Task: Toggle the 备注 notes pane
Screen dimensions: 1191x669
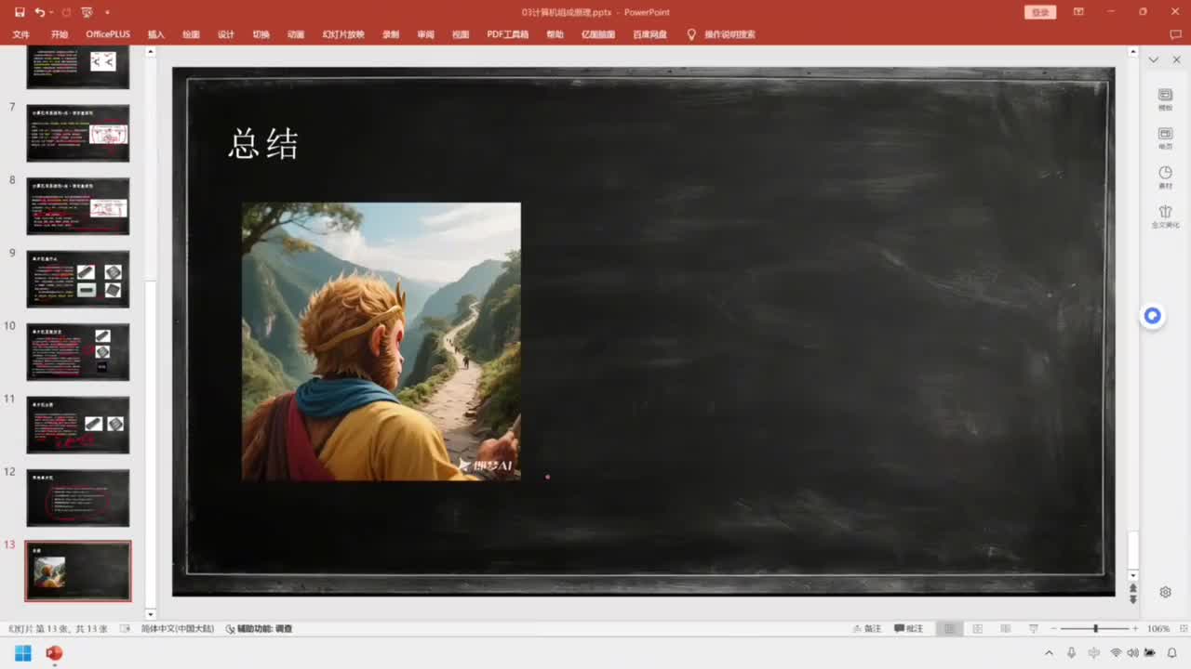Action: coord(867,629)
